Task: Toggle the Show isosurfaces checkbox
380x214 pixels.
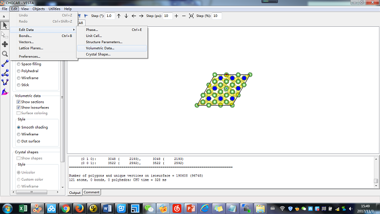Action: tap(19, 108)
